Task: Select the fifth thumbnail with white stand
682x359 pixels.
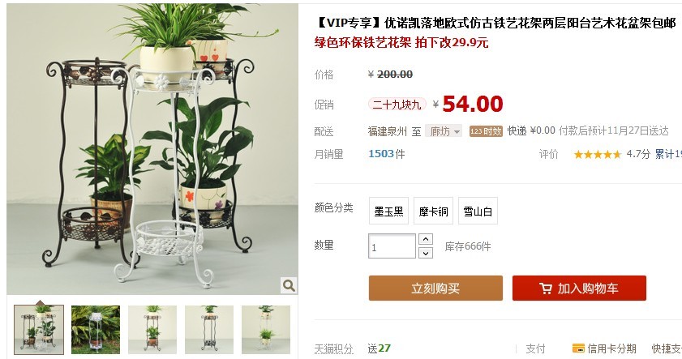Action: pos(266,330)
